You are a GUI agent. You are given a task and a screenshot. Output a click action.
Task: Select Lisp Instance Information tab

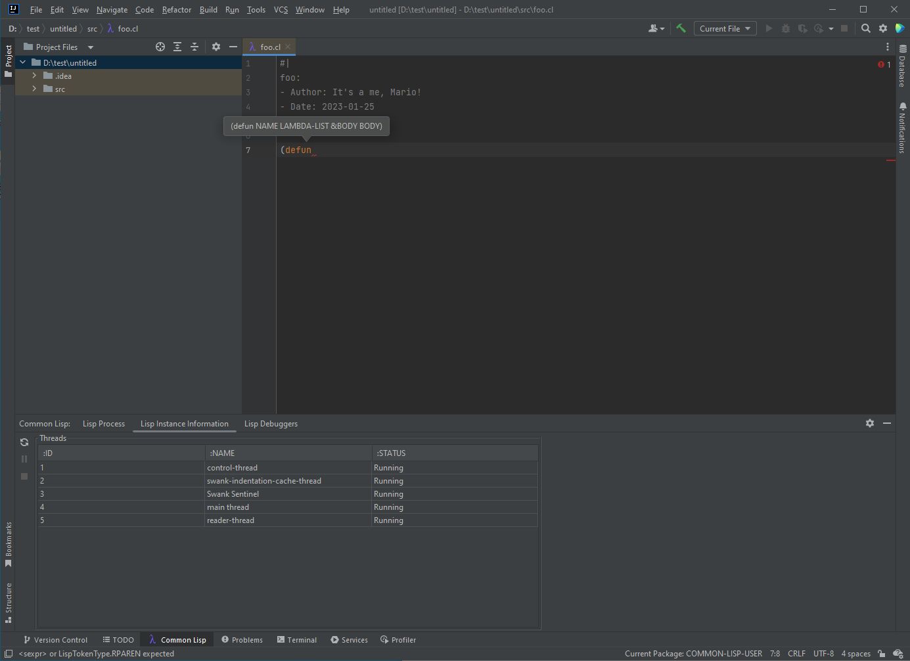point(185,424)
